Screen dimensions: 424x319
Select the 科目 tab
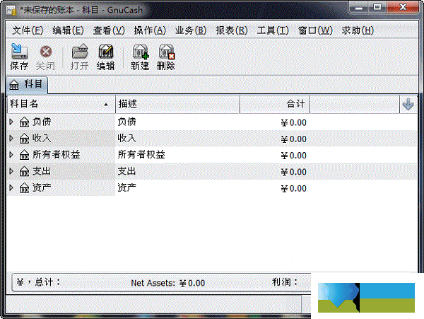click(27, 85)
